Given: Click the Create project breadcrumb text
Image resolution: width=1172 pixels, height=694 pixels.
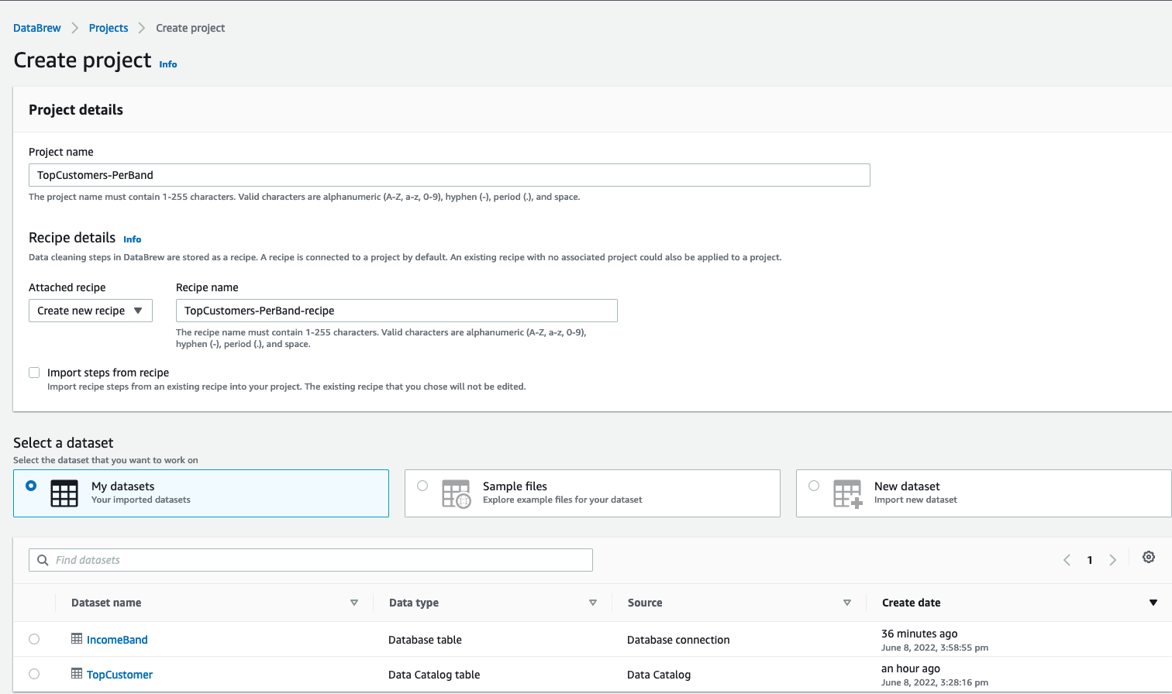Looking at the screenshot, I should click(x=191, y=28).
